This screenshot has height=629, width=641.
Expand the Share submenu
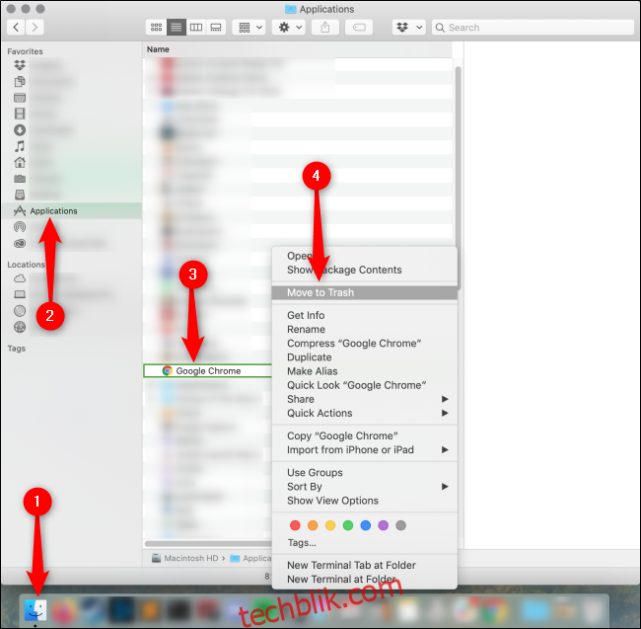(364, 399)
